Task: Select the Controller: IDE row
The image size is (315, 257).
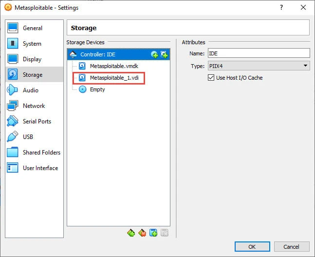Action: [118, 54]
